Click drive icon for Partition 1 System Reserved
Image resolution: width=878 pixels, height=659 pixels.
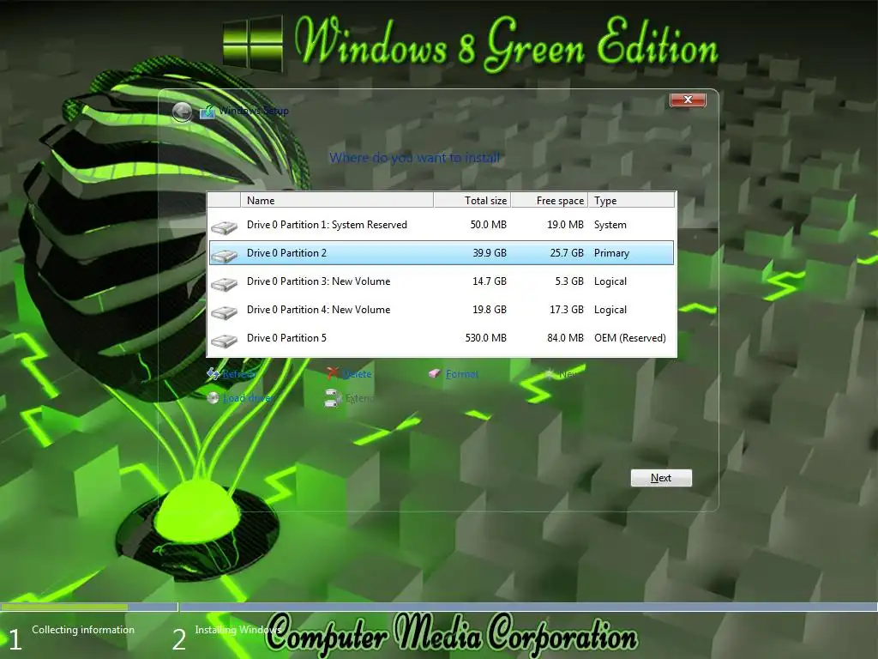click(x=224, y=227)
